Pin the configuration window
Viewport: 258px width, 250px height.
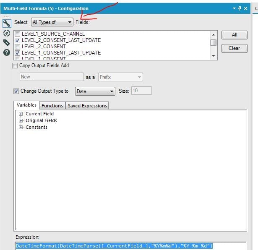[x=240, y=8]
